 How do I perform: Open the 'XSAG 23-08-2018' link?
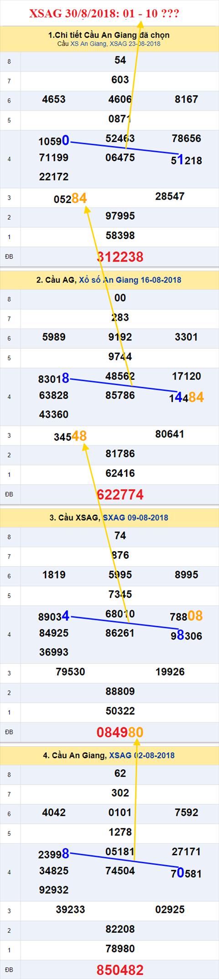[x=135, y=44]
